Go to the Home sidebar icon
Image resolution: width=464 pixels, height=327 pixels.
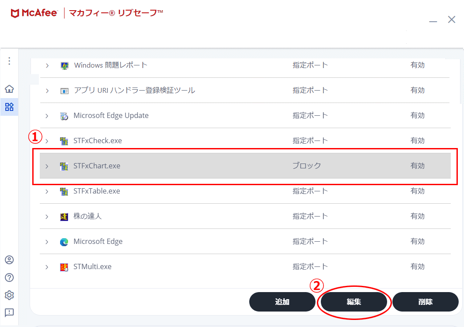[9, 89]
